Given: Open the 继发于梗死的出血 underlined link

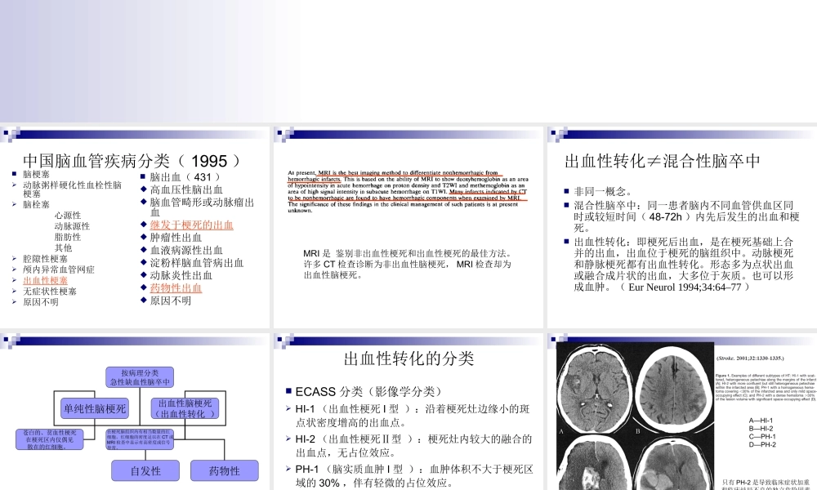Looking at the screenshot, I should [190, 224].
